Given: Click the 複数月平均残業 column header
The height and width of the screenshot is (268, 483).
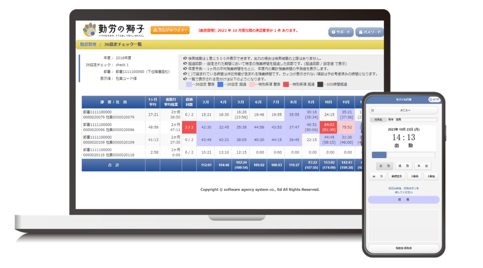Looking at the screenshot, I should (171, 102).
